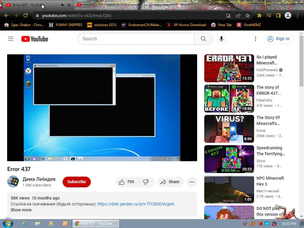Image resolution: width=304 pixels, height=228 pixels.
Task: Launch Internet Explorer from the taskbar
Action: pos(24,224)
